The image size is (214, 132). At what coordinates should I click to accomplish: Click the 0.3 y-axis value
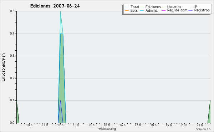click(12, 56)
